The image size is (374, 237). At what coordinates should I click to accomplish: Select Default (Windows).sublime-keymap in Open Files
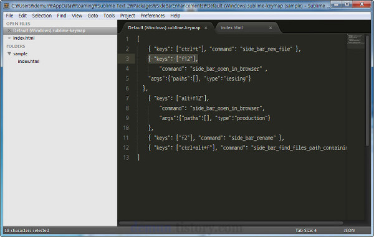pyautogui.click(x=49, y=30)
